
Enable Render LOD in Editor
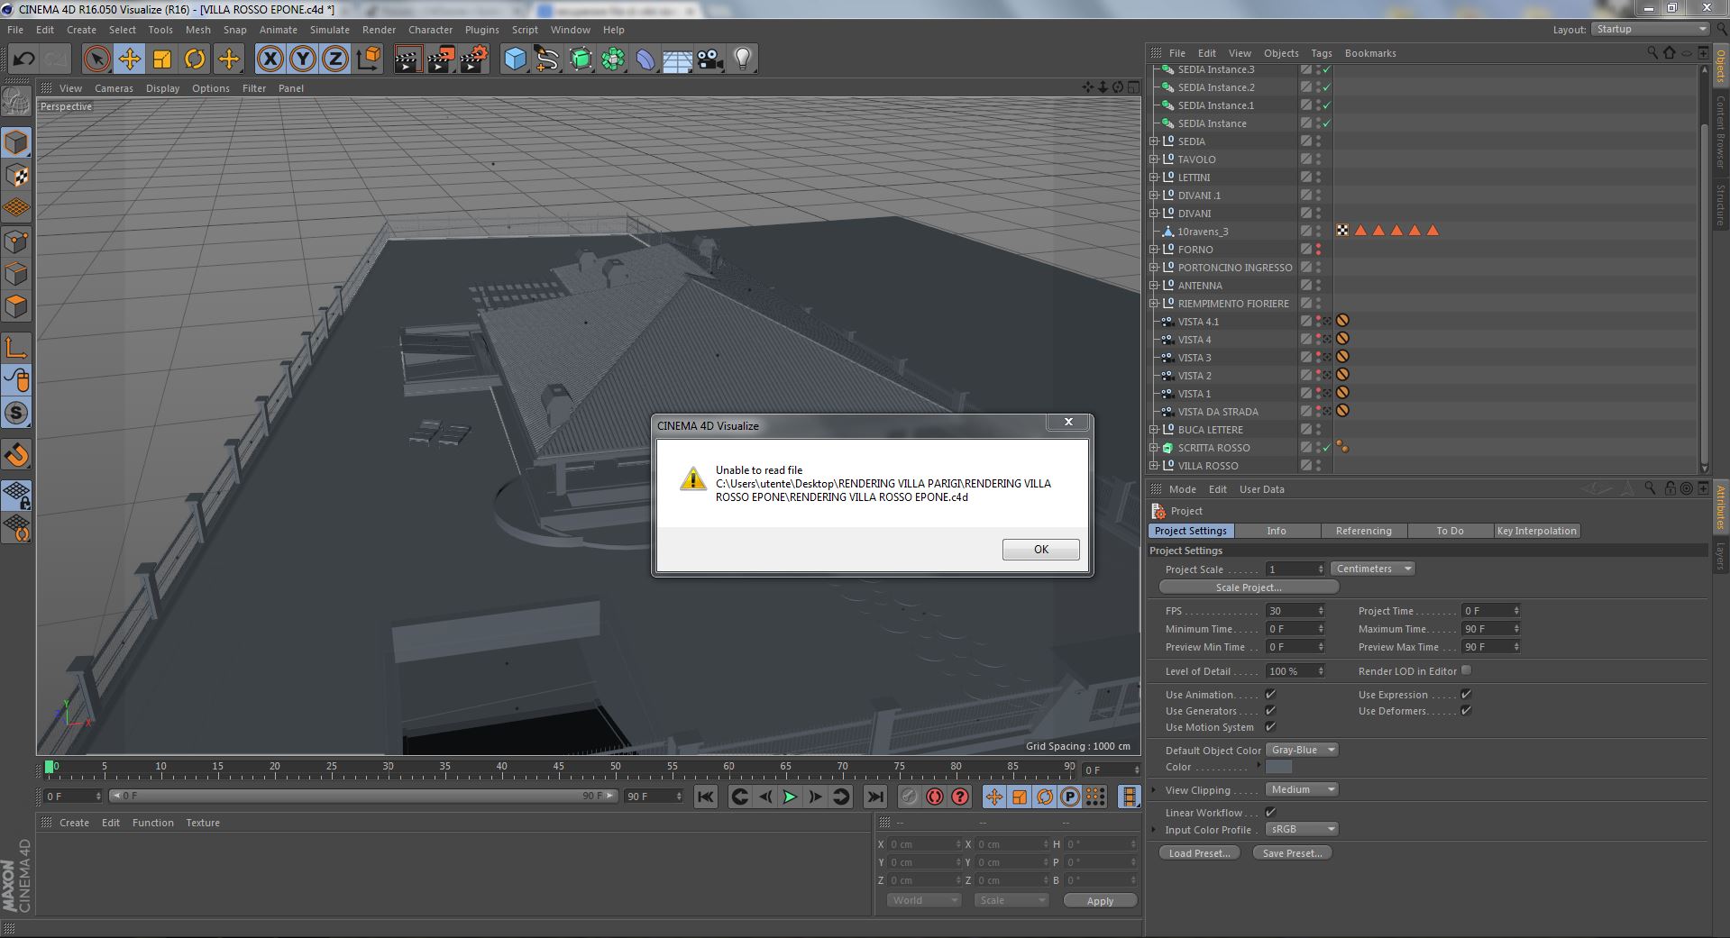click(x=1466, y=670)
